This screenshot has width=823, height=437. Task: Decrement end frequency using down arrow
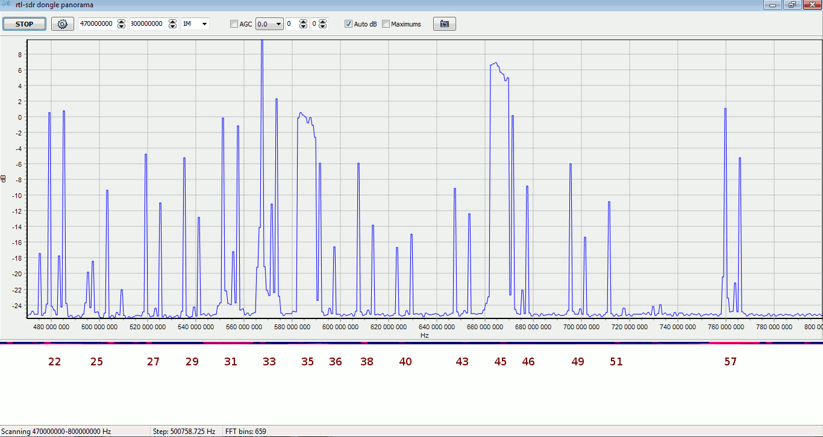click(x=173, y=26)
